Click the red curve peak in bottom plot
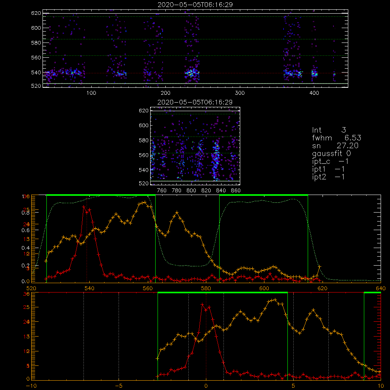This screenshot has height=390, width=390. (x=202, y=304)
